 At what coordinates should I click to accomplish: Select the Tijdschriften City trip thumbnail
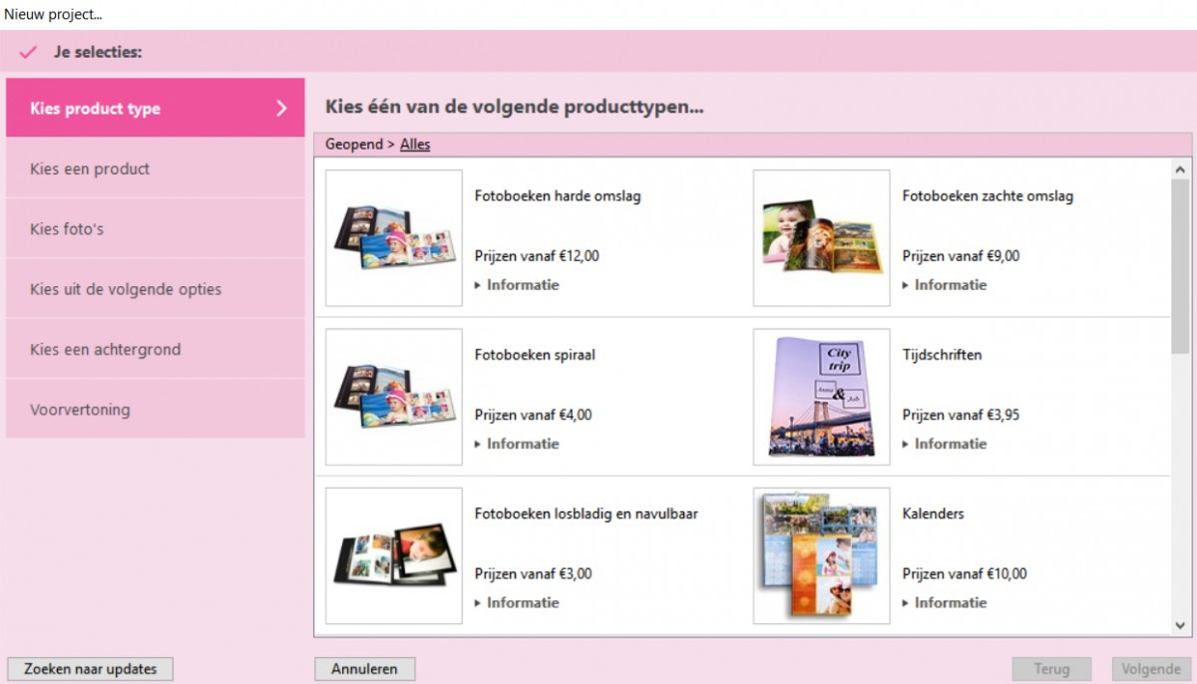(x=821, y=396)
